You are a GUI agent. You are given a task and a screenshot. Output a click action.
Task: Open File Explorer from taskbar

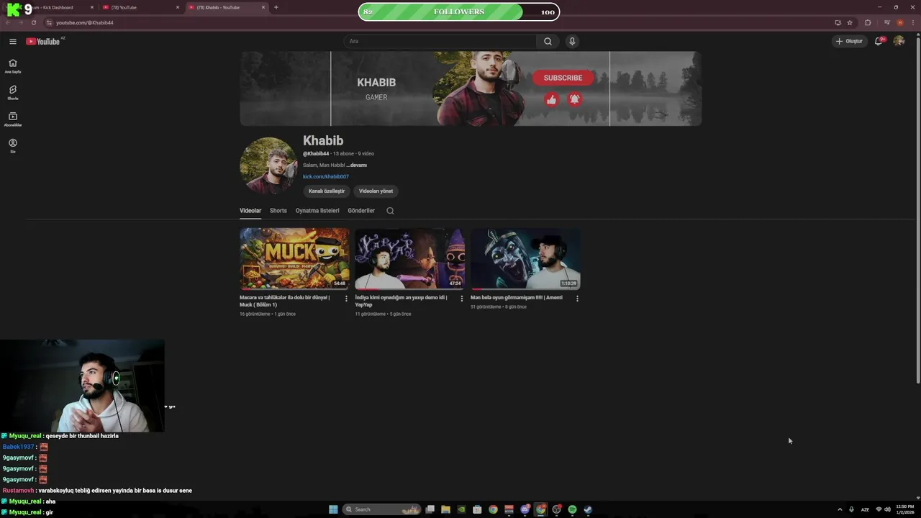[x=445, y=509]
